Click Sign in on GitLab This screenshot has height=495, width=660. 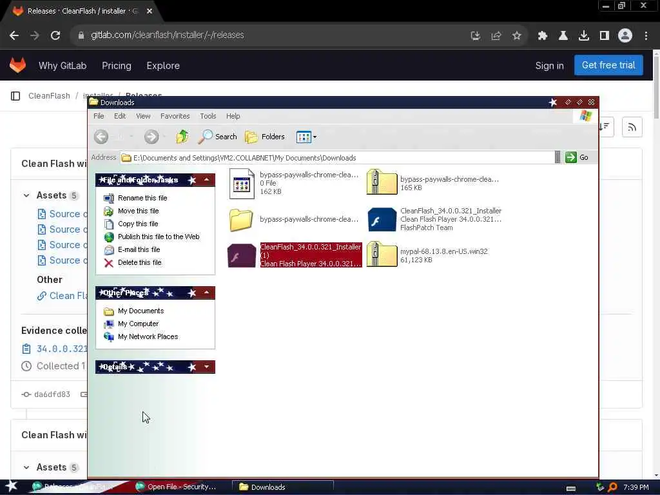point(549,66)
